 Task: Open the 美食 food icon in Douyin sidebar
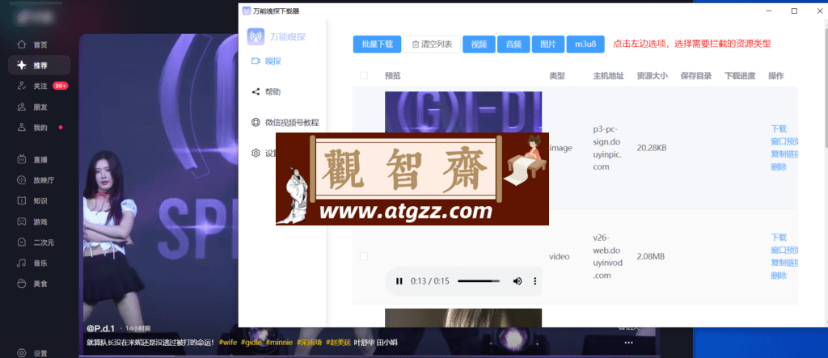coord(22,284)
